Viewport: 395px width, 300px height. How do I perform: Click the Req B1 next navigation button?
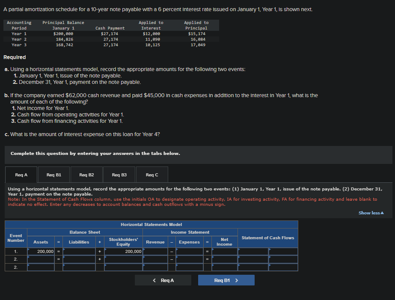pyautogui.click(x=226, y=280)
